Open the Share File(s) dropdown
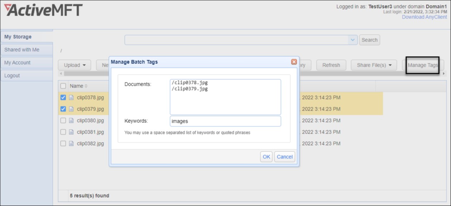Screen dimensions: 451x206 [374, 65]
